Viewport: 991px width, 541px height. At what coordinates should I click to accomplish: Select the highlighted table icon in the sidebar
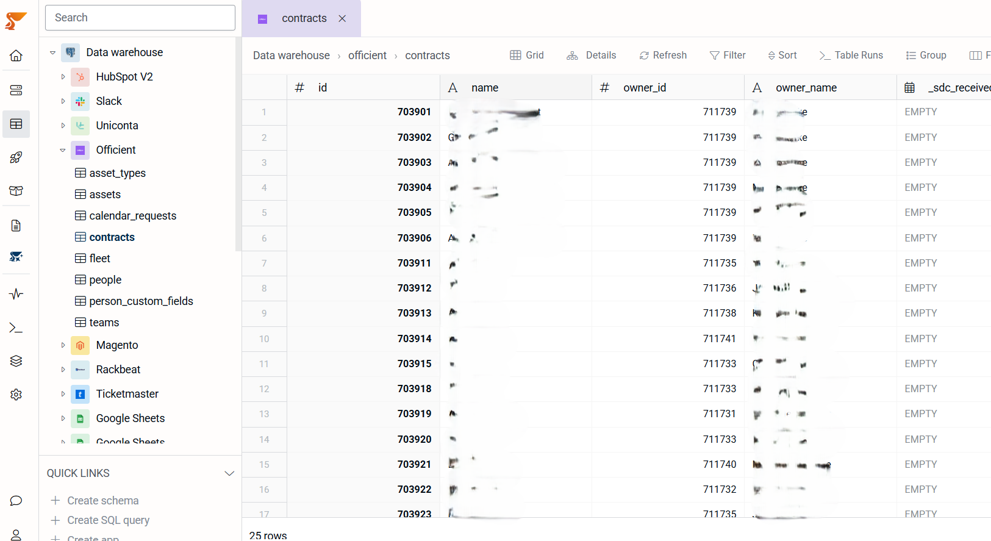[x=16, y=124]
